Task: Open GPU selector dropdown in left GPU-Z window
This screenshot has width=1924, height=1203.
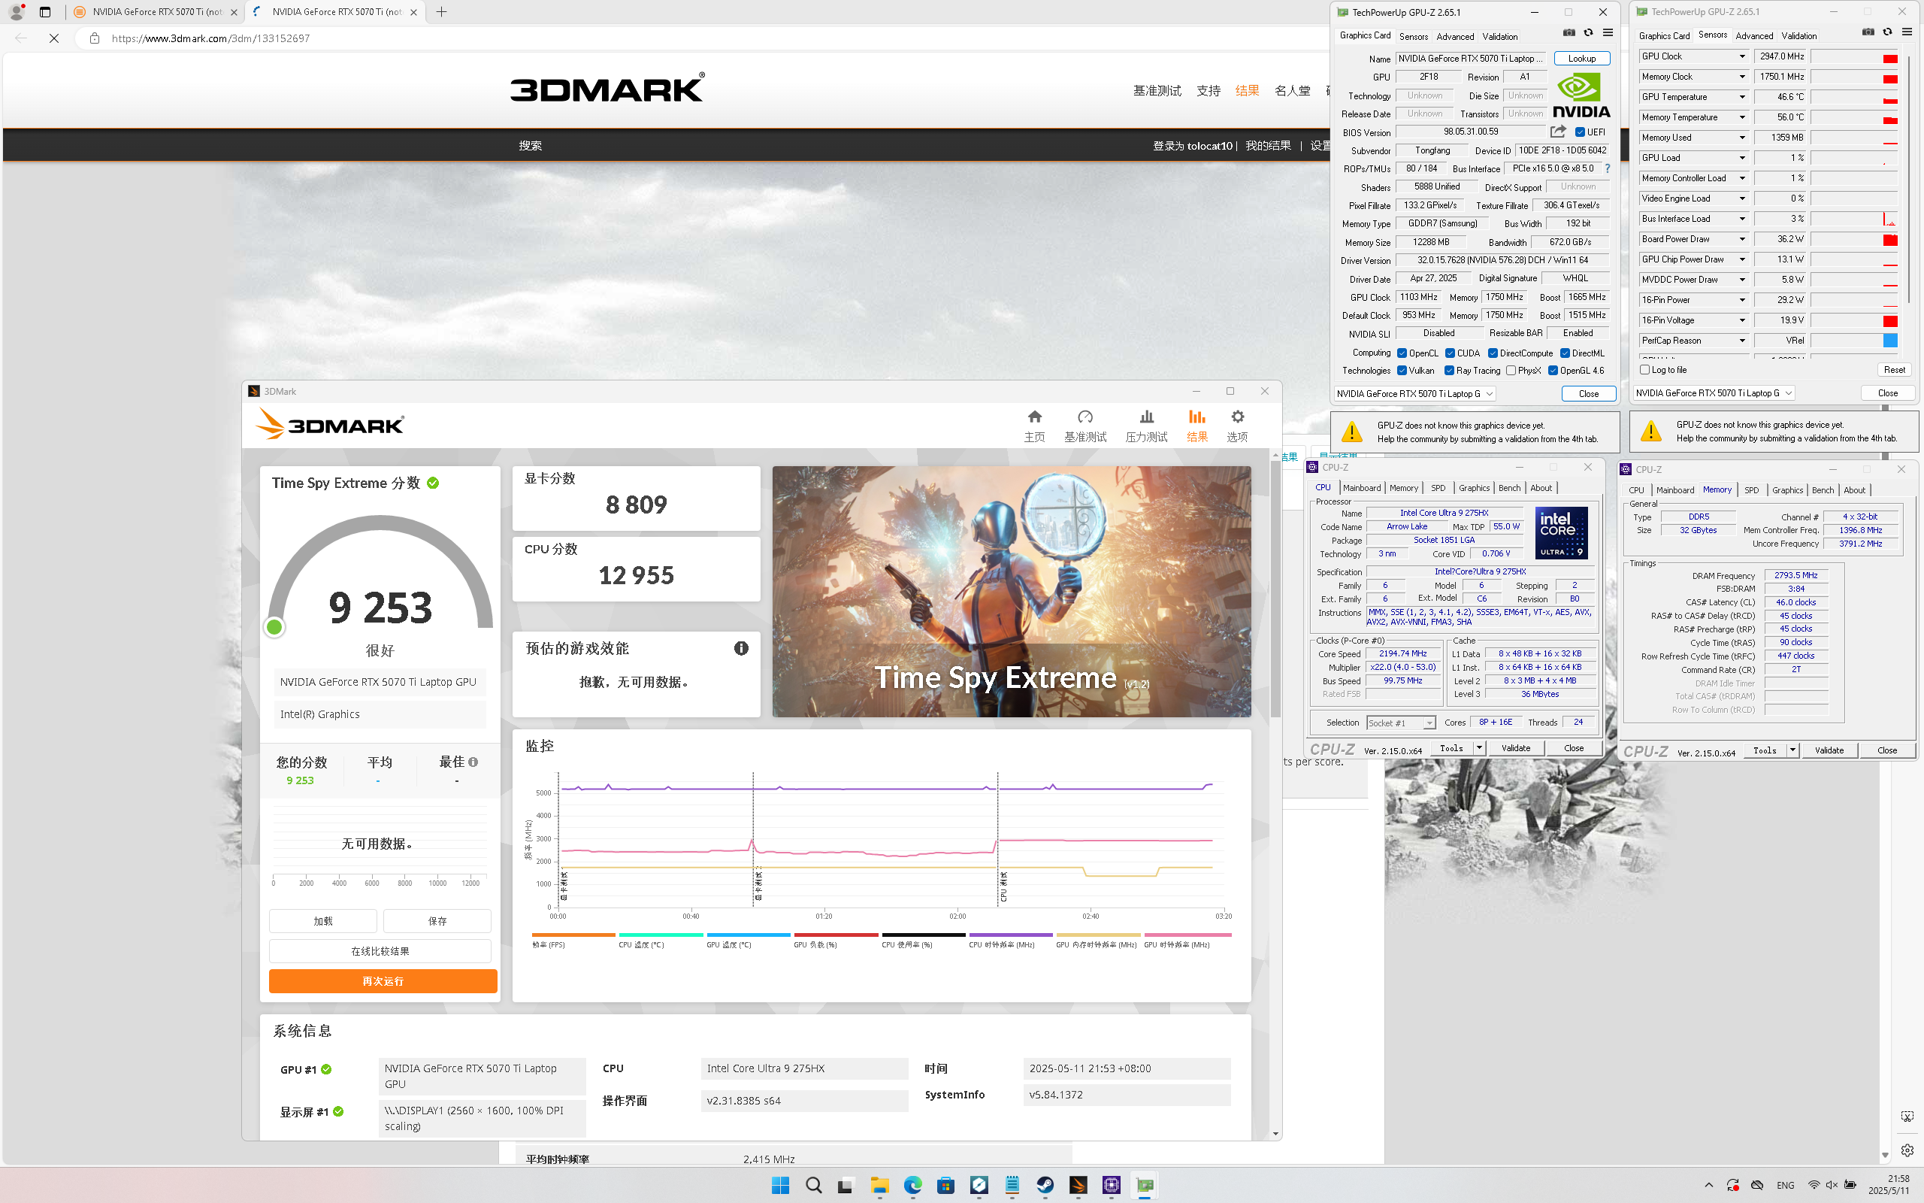Action: (x=1415, y=394)
